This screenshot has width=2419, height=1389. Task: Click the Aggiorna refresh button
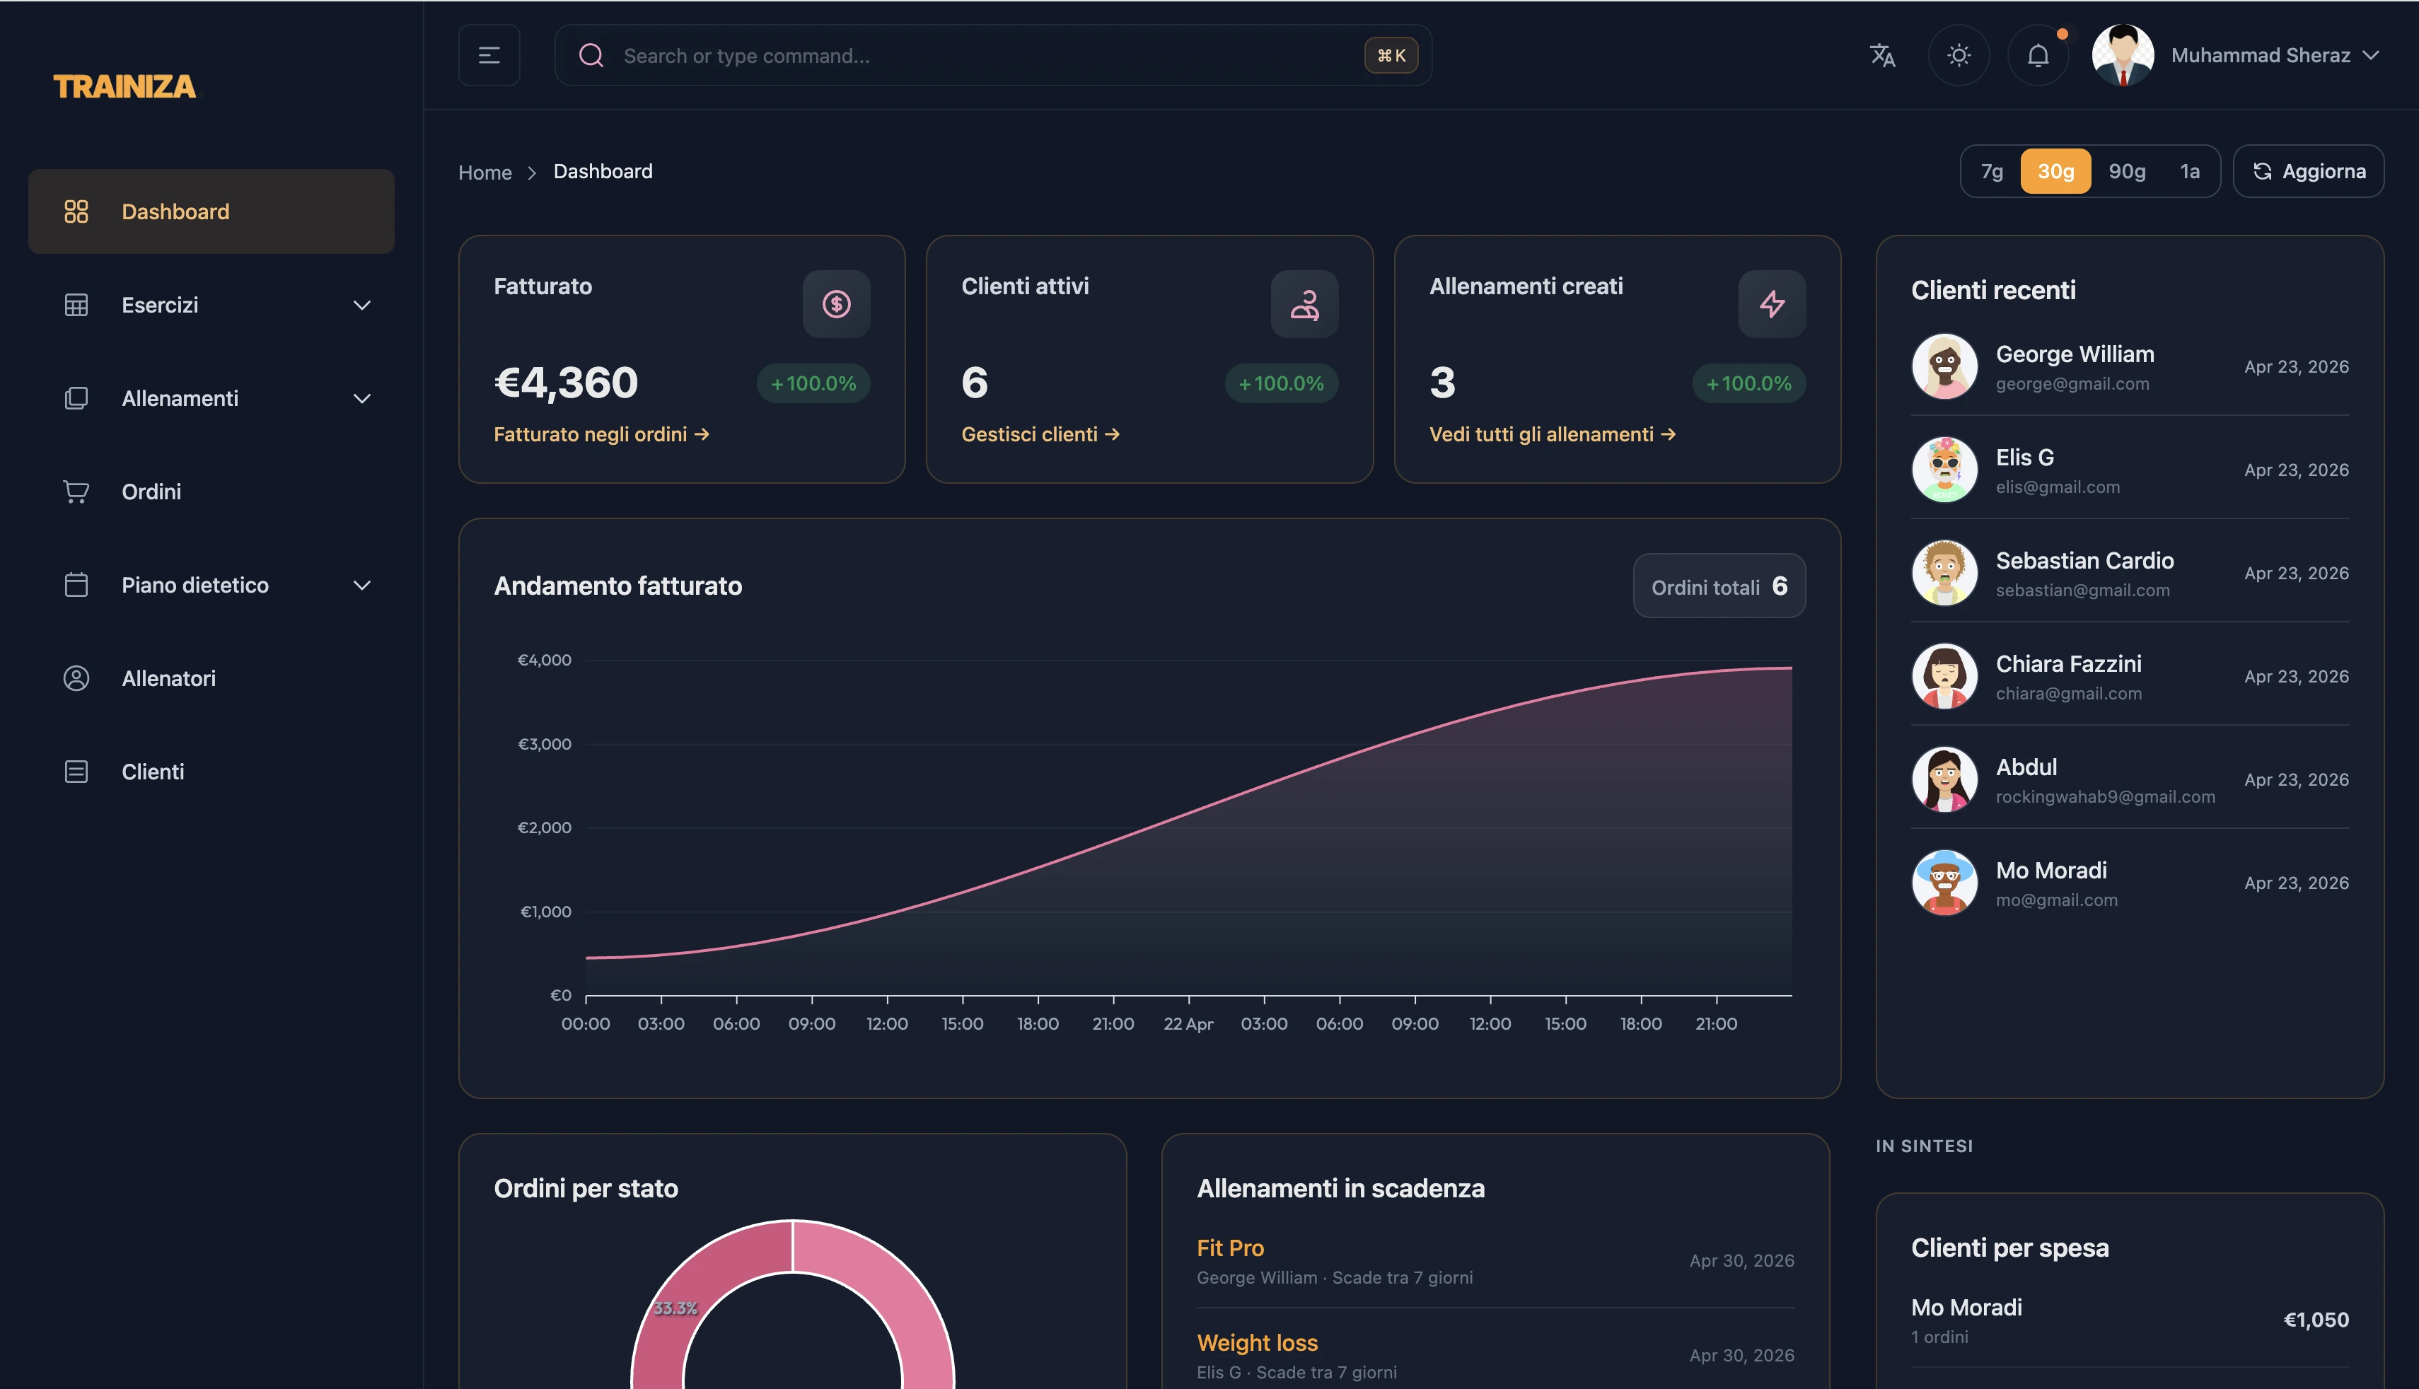click(x=2309, y=170)
